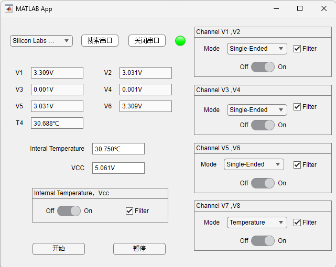Open the Silicon Labs serial port dropdown

[41, 41]
